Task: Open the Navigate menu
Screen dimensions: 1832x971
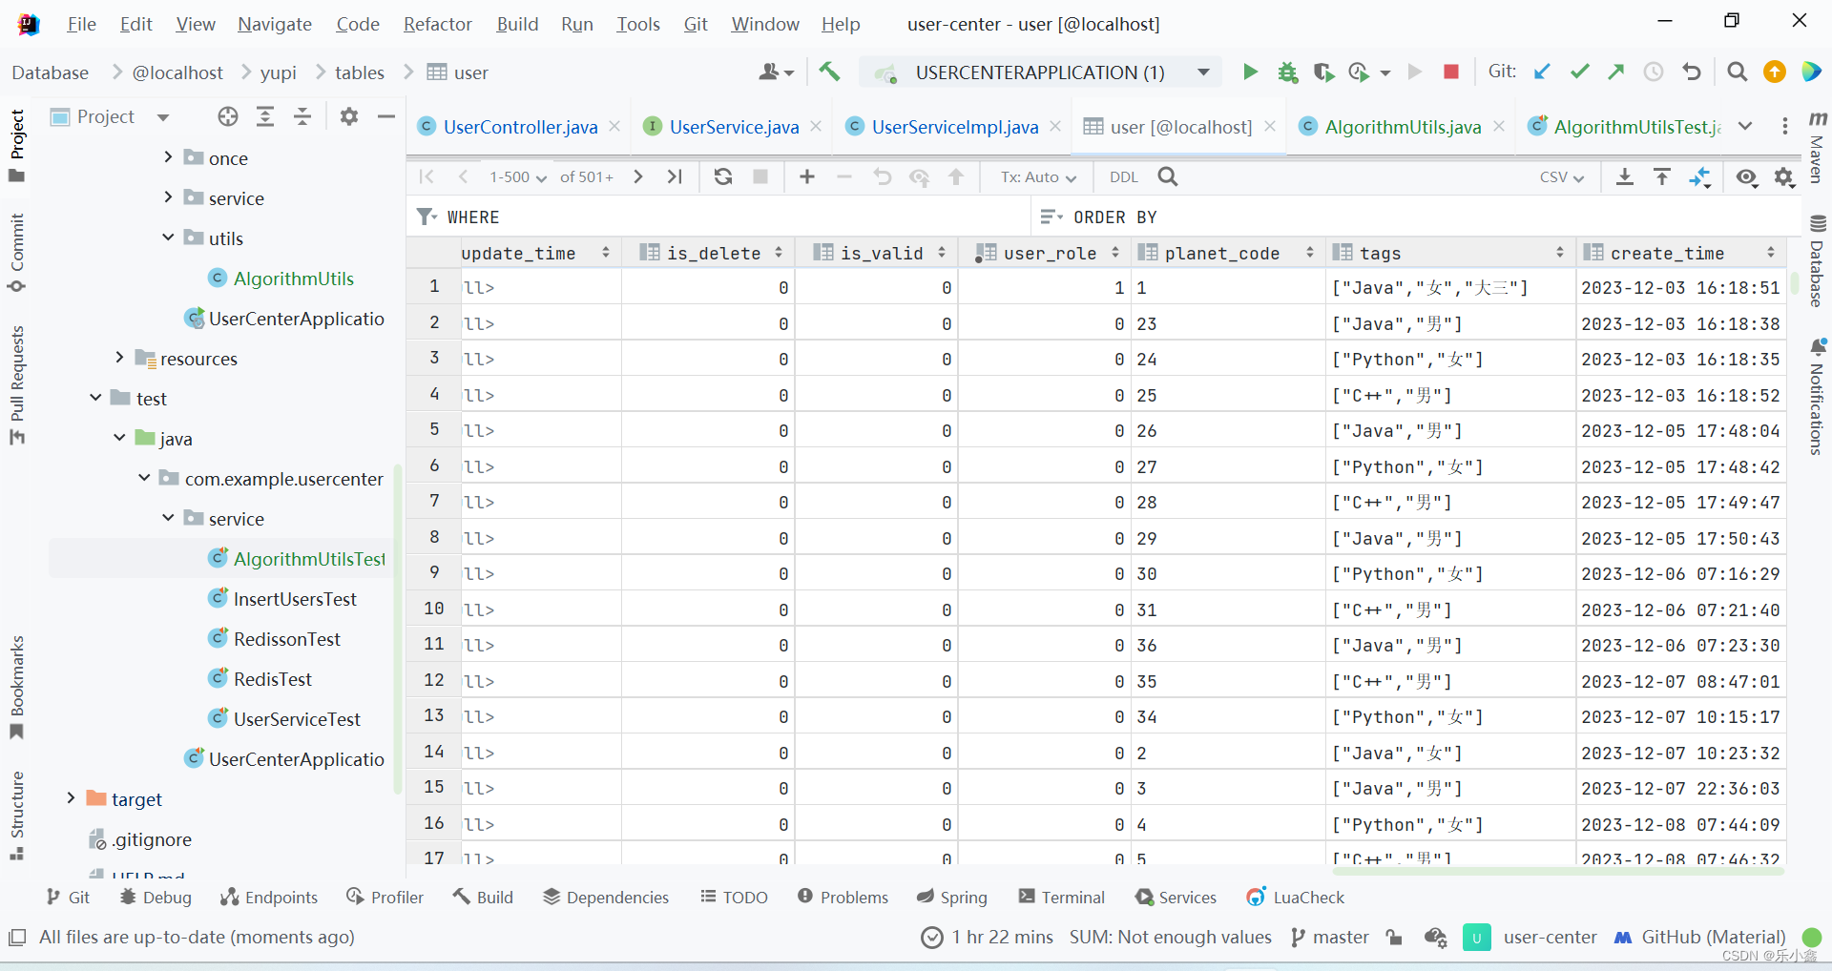Action: [x=275, y=24]
